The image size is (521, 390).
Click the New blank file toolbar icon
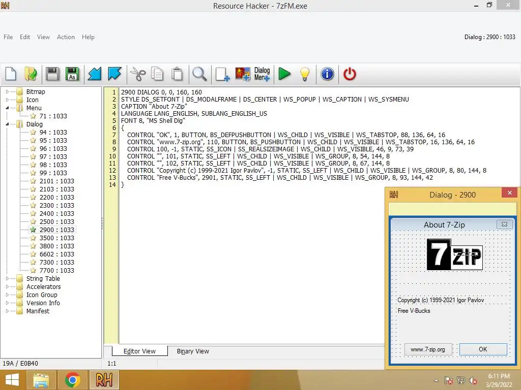point(11,74)
